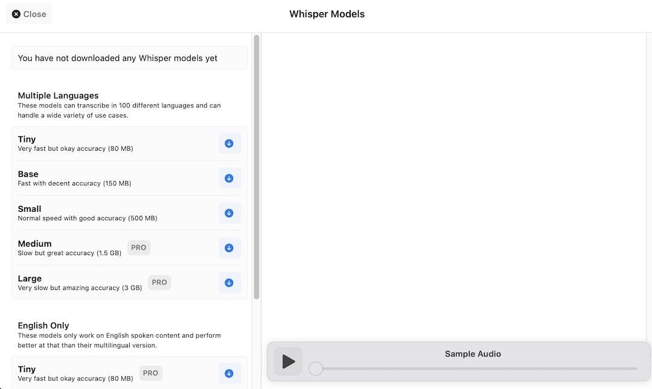Download the multilingual Small model

coord(229,213)
